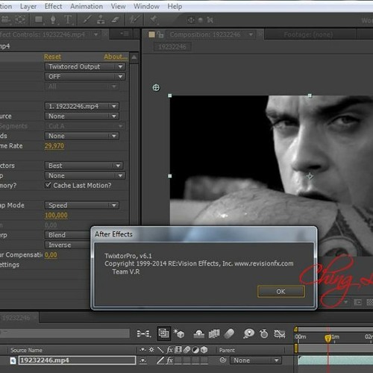This screenshot has width=373, height=373.
Task: Click the parent pick whip spiral
Action: 223,360
